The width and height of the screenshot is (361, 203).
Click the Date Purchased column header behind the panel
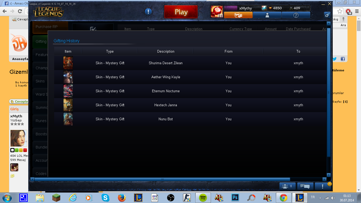coord(298,29)
